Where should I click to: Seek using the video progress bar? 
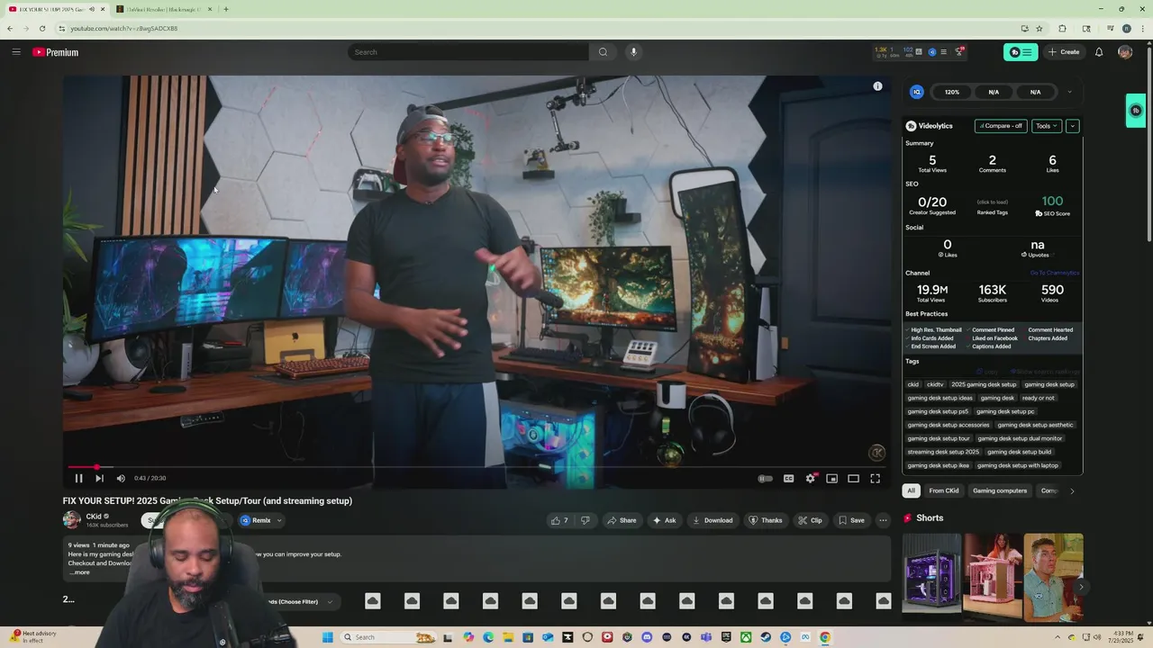pos(477,467)
